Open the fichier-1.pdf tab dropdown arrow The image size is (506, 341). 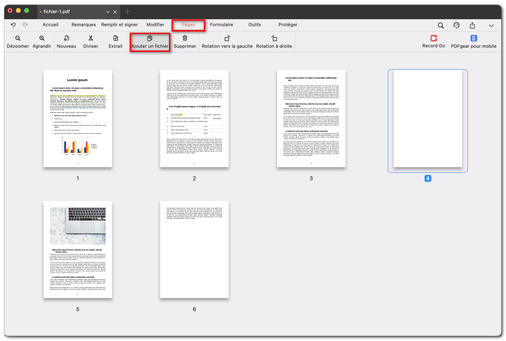[x=108, y=12]
